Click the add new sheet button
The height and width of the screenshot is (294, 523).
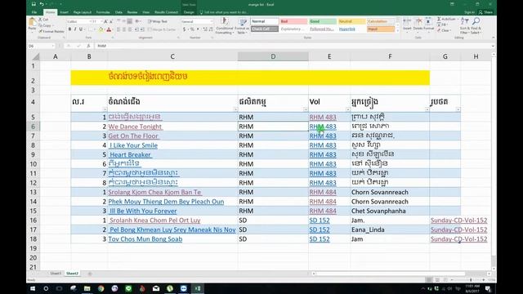pos(89,274)
